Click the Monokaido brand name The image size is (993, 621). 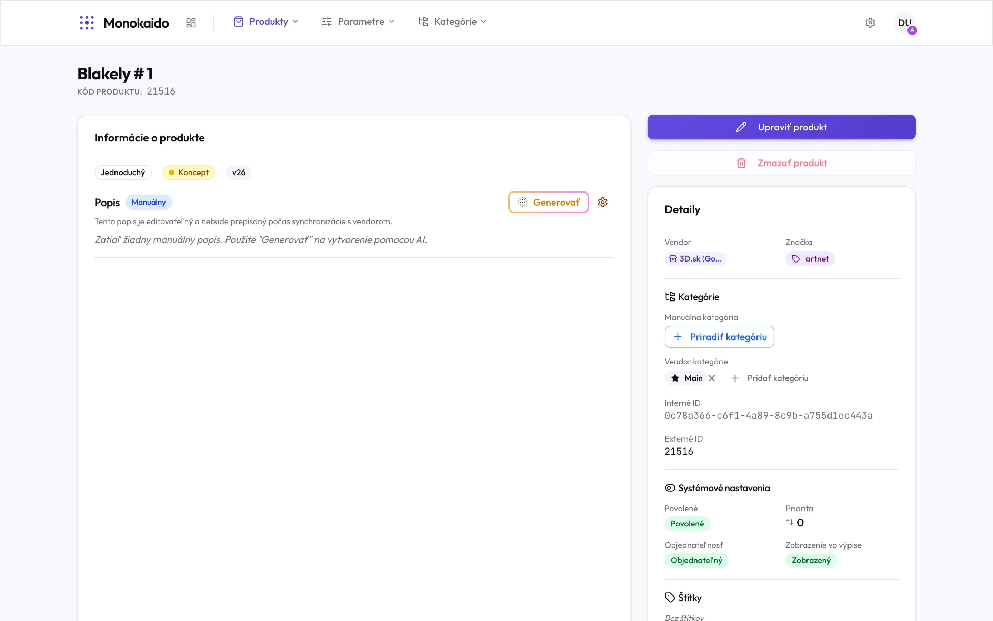136,22
